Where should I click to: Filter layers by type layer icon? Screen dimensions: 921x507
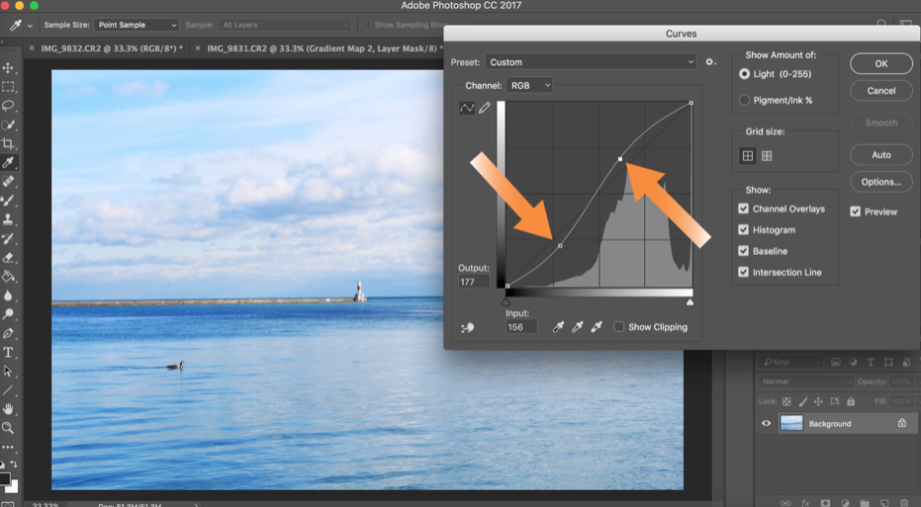point(871,362)
